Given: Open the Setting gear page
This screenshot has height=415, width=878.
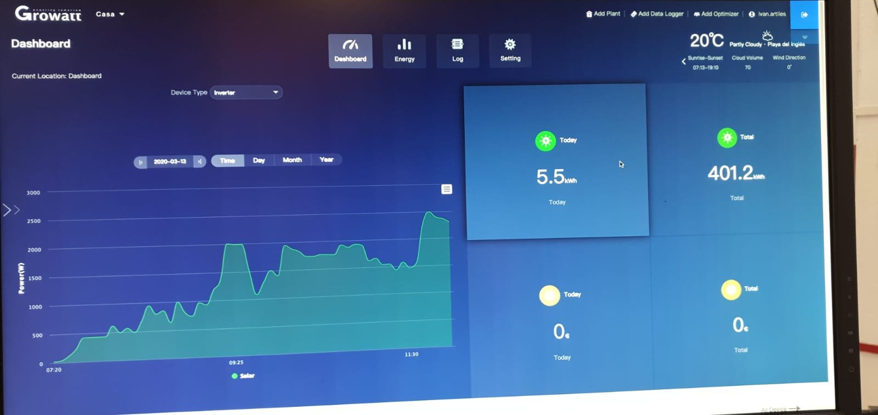Looking at the screenshot, I should [x=510, y=50].
